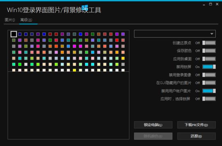The image size is (222, 146).
Task: Toggle the 禁用登录图像 switch
Action: pos(209,75)
